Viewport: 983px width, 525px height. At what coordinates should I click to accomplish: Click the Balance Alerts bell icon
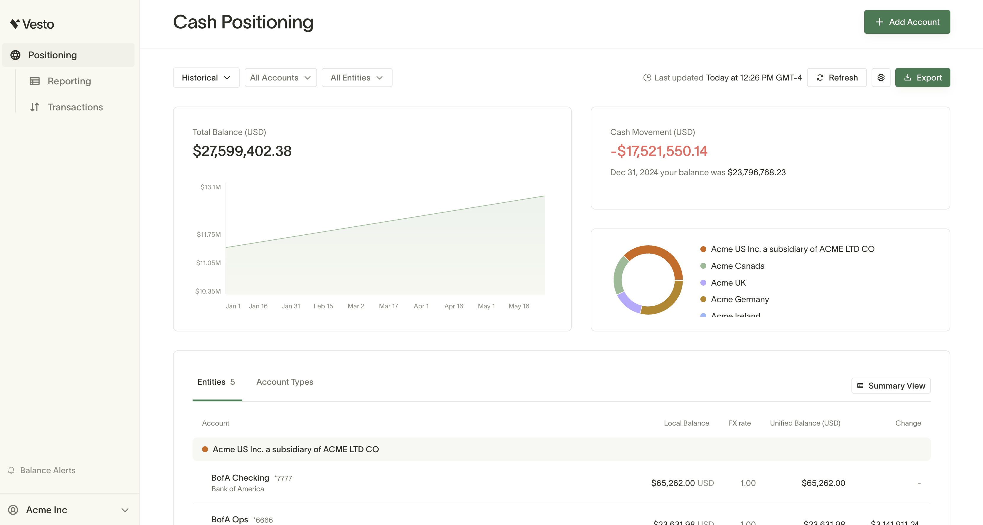click(12, 470)
